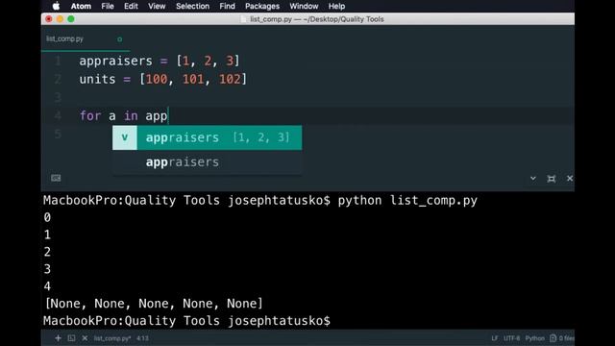
Task: Click line number 2 in gutter
Action: (58, 79)
